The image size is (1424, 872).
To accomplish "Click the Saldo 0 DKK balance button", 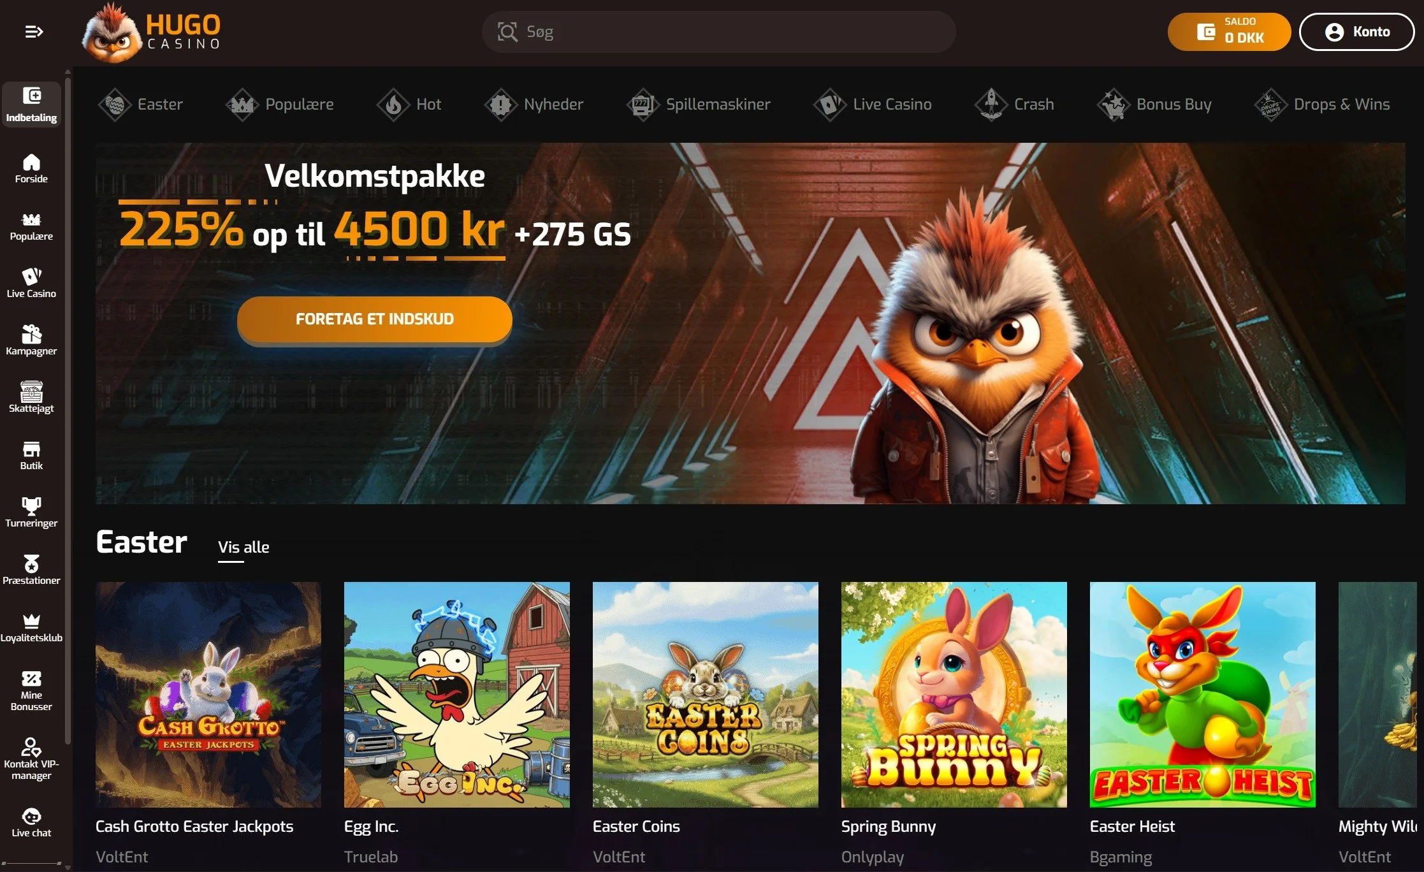I will click(1229, 32).
